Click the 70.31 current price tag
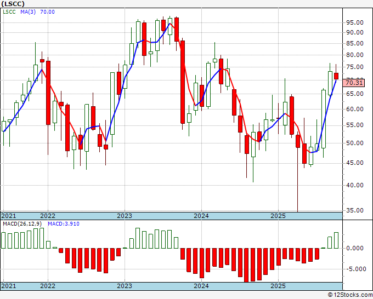 pyautogui.click(x=354, y=83)
